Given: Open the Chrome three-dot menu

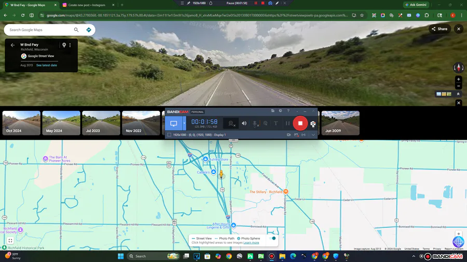Looking at the screenshot, I should 462,15.
